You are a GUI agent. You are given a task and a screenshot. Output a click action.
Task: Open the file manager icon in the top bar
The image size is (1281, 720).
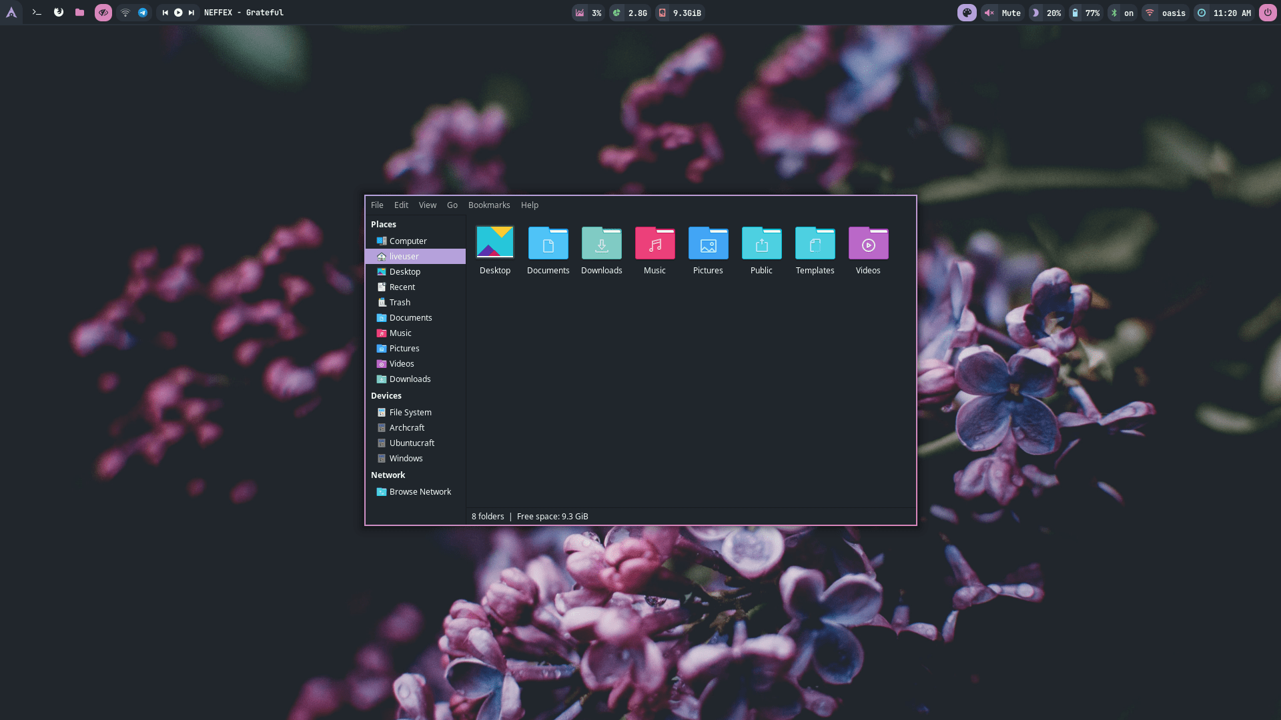[79, 12]
